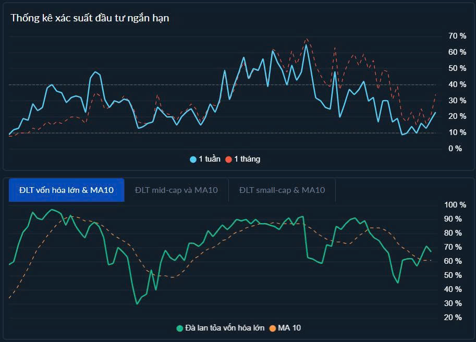The image size is (476, 342).
Task: Click the Thống kê xác suất đầu tư ngắn hạn title
Action: pyautogui.click(x=90, y=18)
